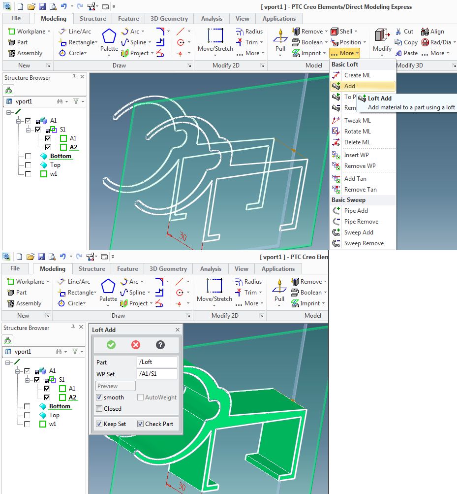457x494 pixels.
Task: Open the Palette tool in the Loft Add window
Action: click(x=108, y=293)
